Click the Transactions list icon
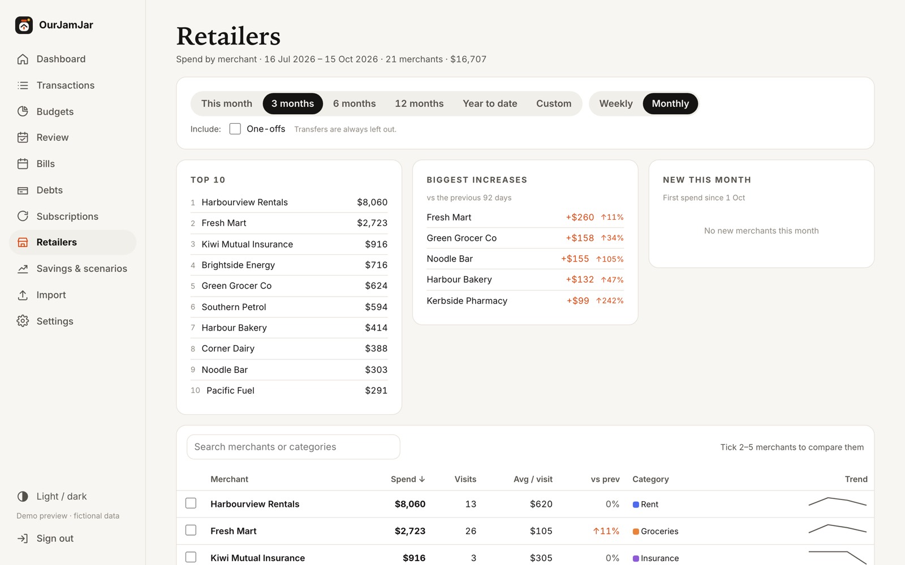The image size is (905, 565). tap(23, 85)
